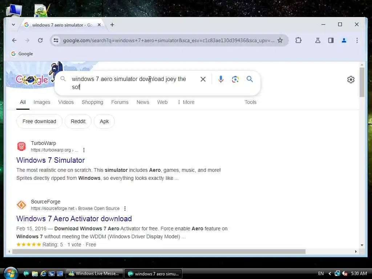The height and width of the screenshot is (279, 372).
Task: Open Windows 7 Aero Activator download link
Action: pos(74,219)
